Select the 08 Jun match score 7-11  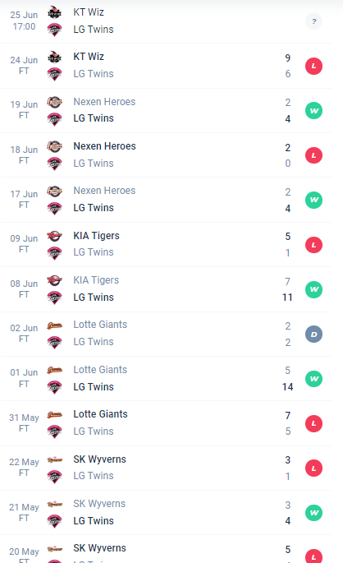click(x=287, y=289)
